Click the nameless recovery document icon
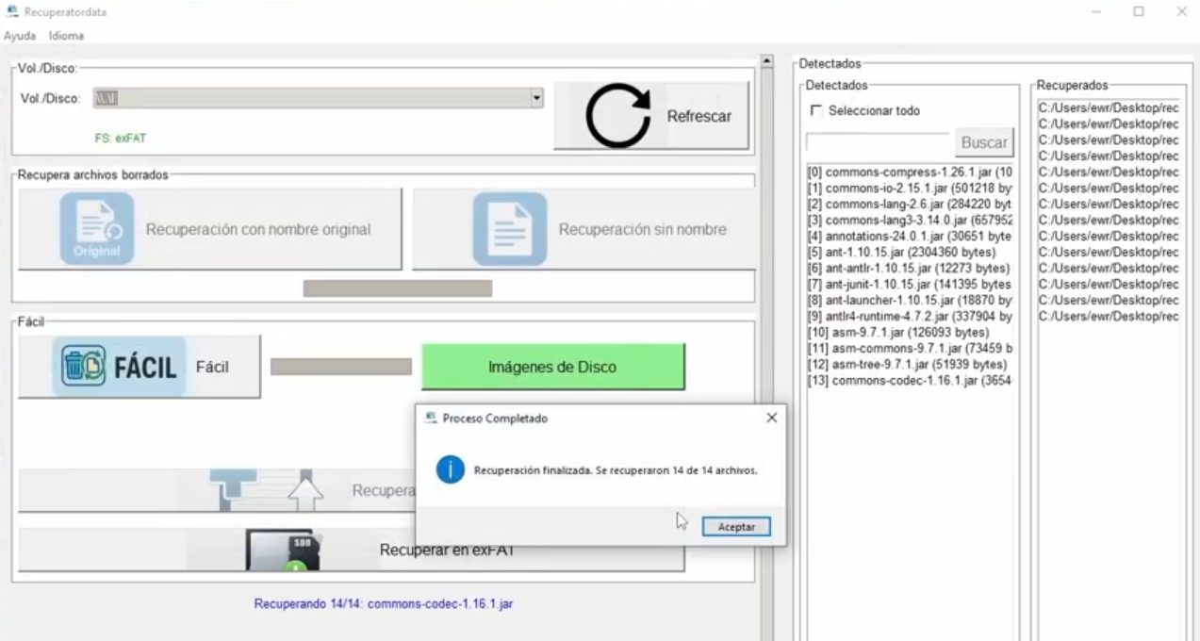 509,229
